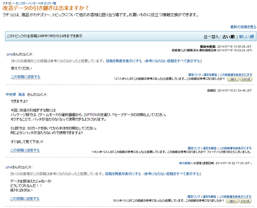
Task: Open モンスターハンター4G topic list breadcrumb
Action: pos(36,3)
